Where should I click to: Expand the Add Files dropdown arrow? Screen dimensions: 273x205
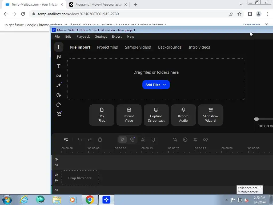click(x=164, y=85)
